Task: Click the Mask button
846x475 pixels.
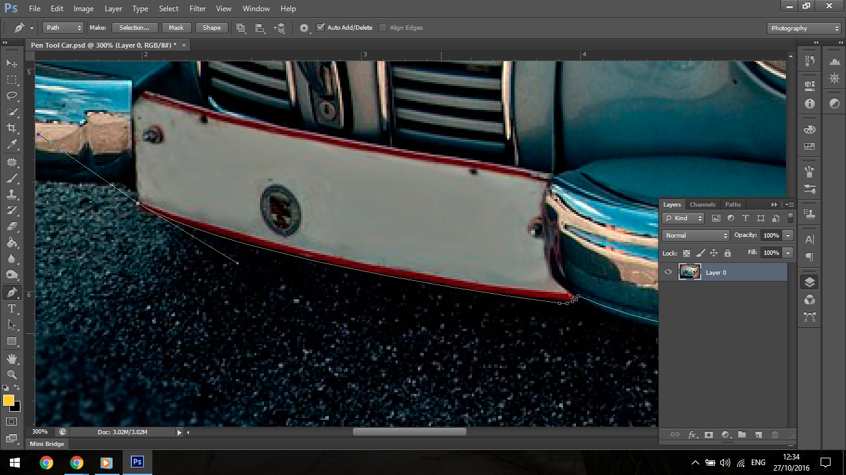Action: [177, 28]
